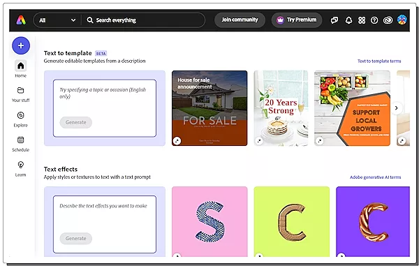The image size is (419, 266).
Task: Open the Explore sidebar item
Action: [x=20, y=119]
